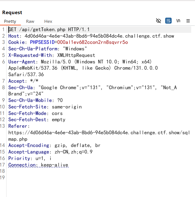
Task: Click the Connection: keep-alive line
Action: (38, 165)
